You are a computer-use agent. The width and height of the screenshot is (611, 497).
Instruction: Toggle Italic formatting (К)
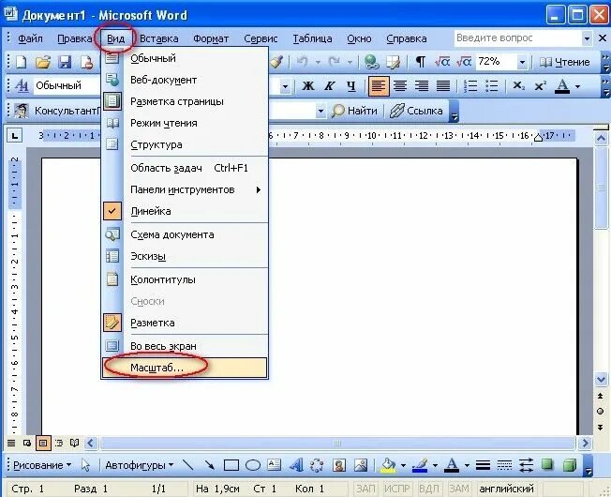point(330,85)
